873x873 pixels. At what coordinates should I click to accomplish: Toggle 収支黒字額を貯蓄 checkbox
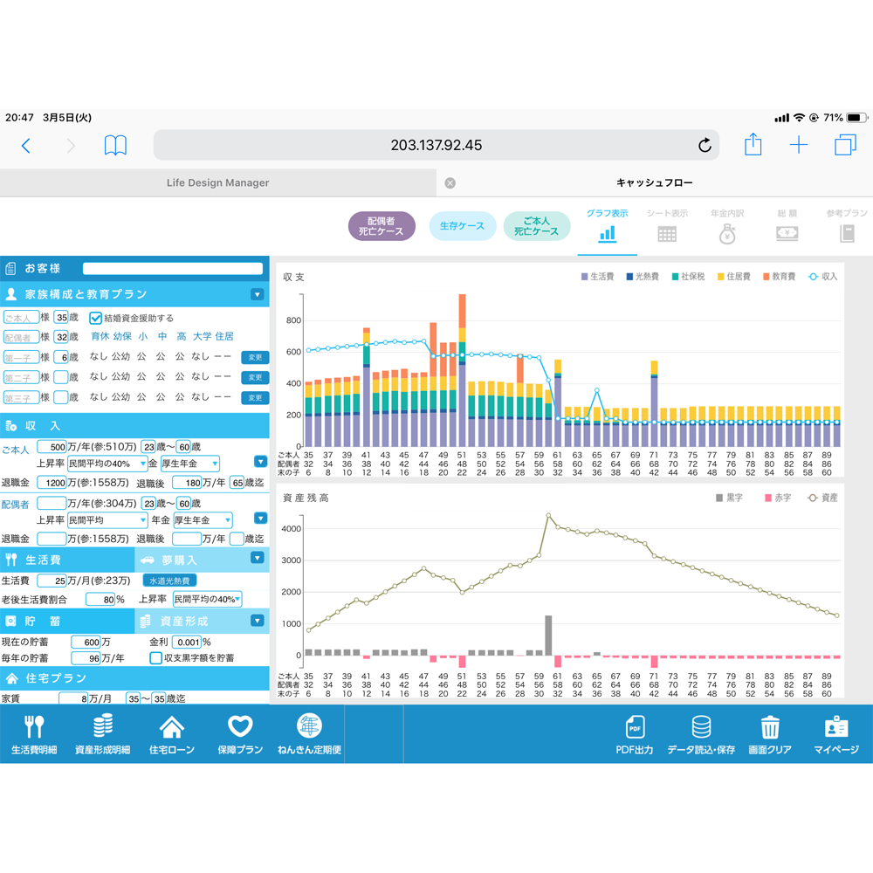coord(156,658)
